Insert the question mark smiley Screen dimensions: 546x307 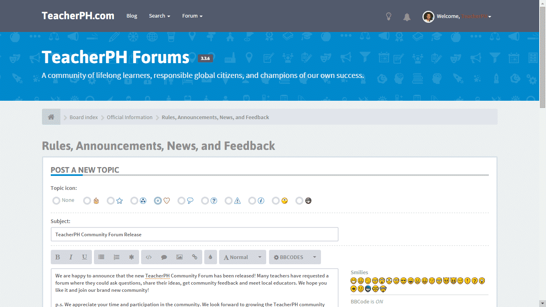474,281
